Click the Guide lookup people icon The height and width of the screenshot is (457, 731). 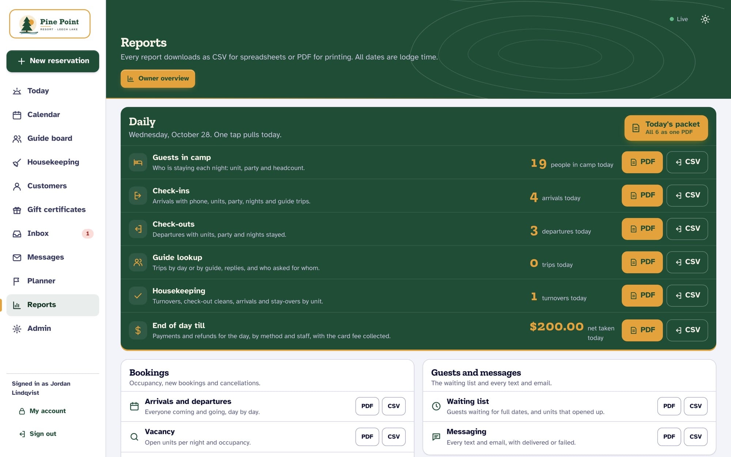tap(138, 262)
